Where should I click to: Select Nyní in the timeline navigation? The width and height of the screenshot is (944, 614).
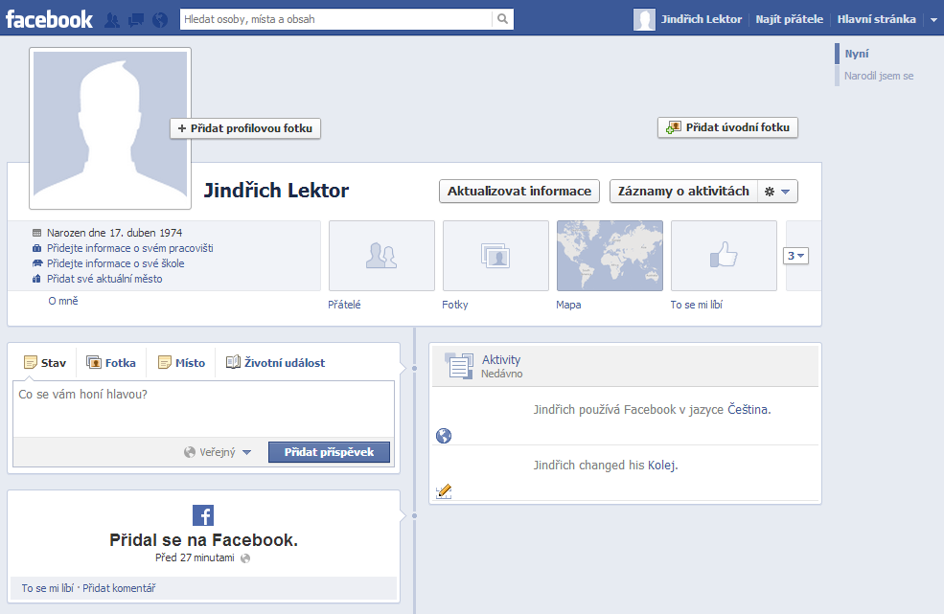coord(856,54)
